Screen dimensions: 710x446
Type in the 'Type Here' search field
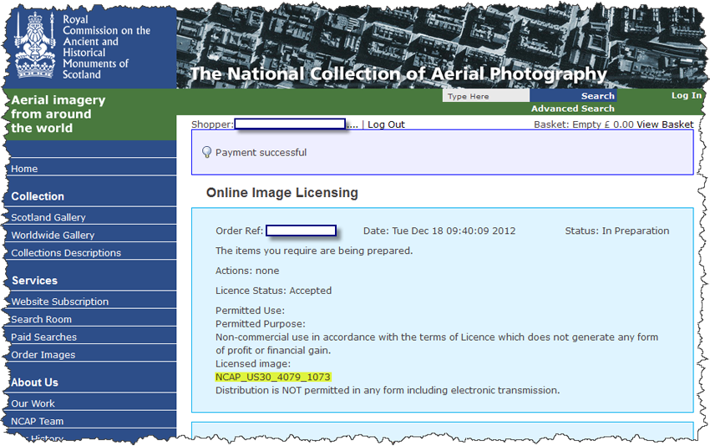(485, 96)
